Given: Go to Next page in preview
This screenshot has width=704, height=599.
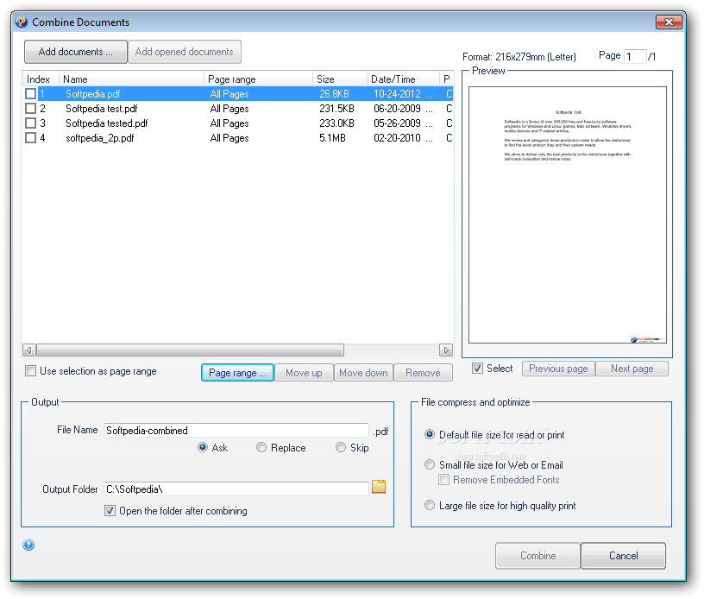Looking at the screenshot, I should [632, 369].
